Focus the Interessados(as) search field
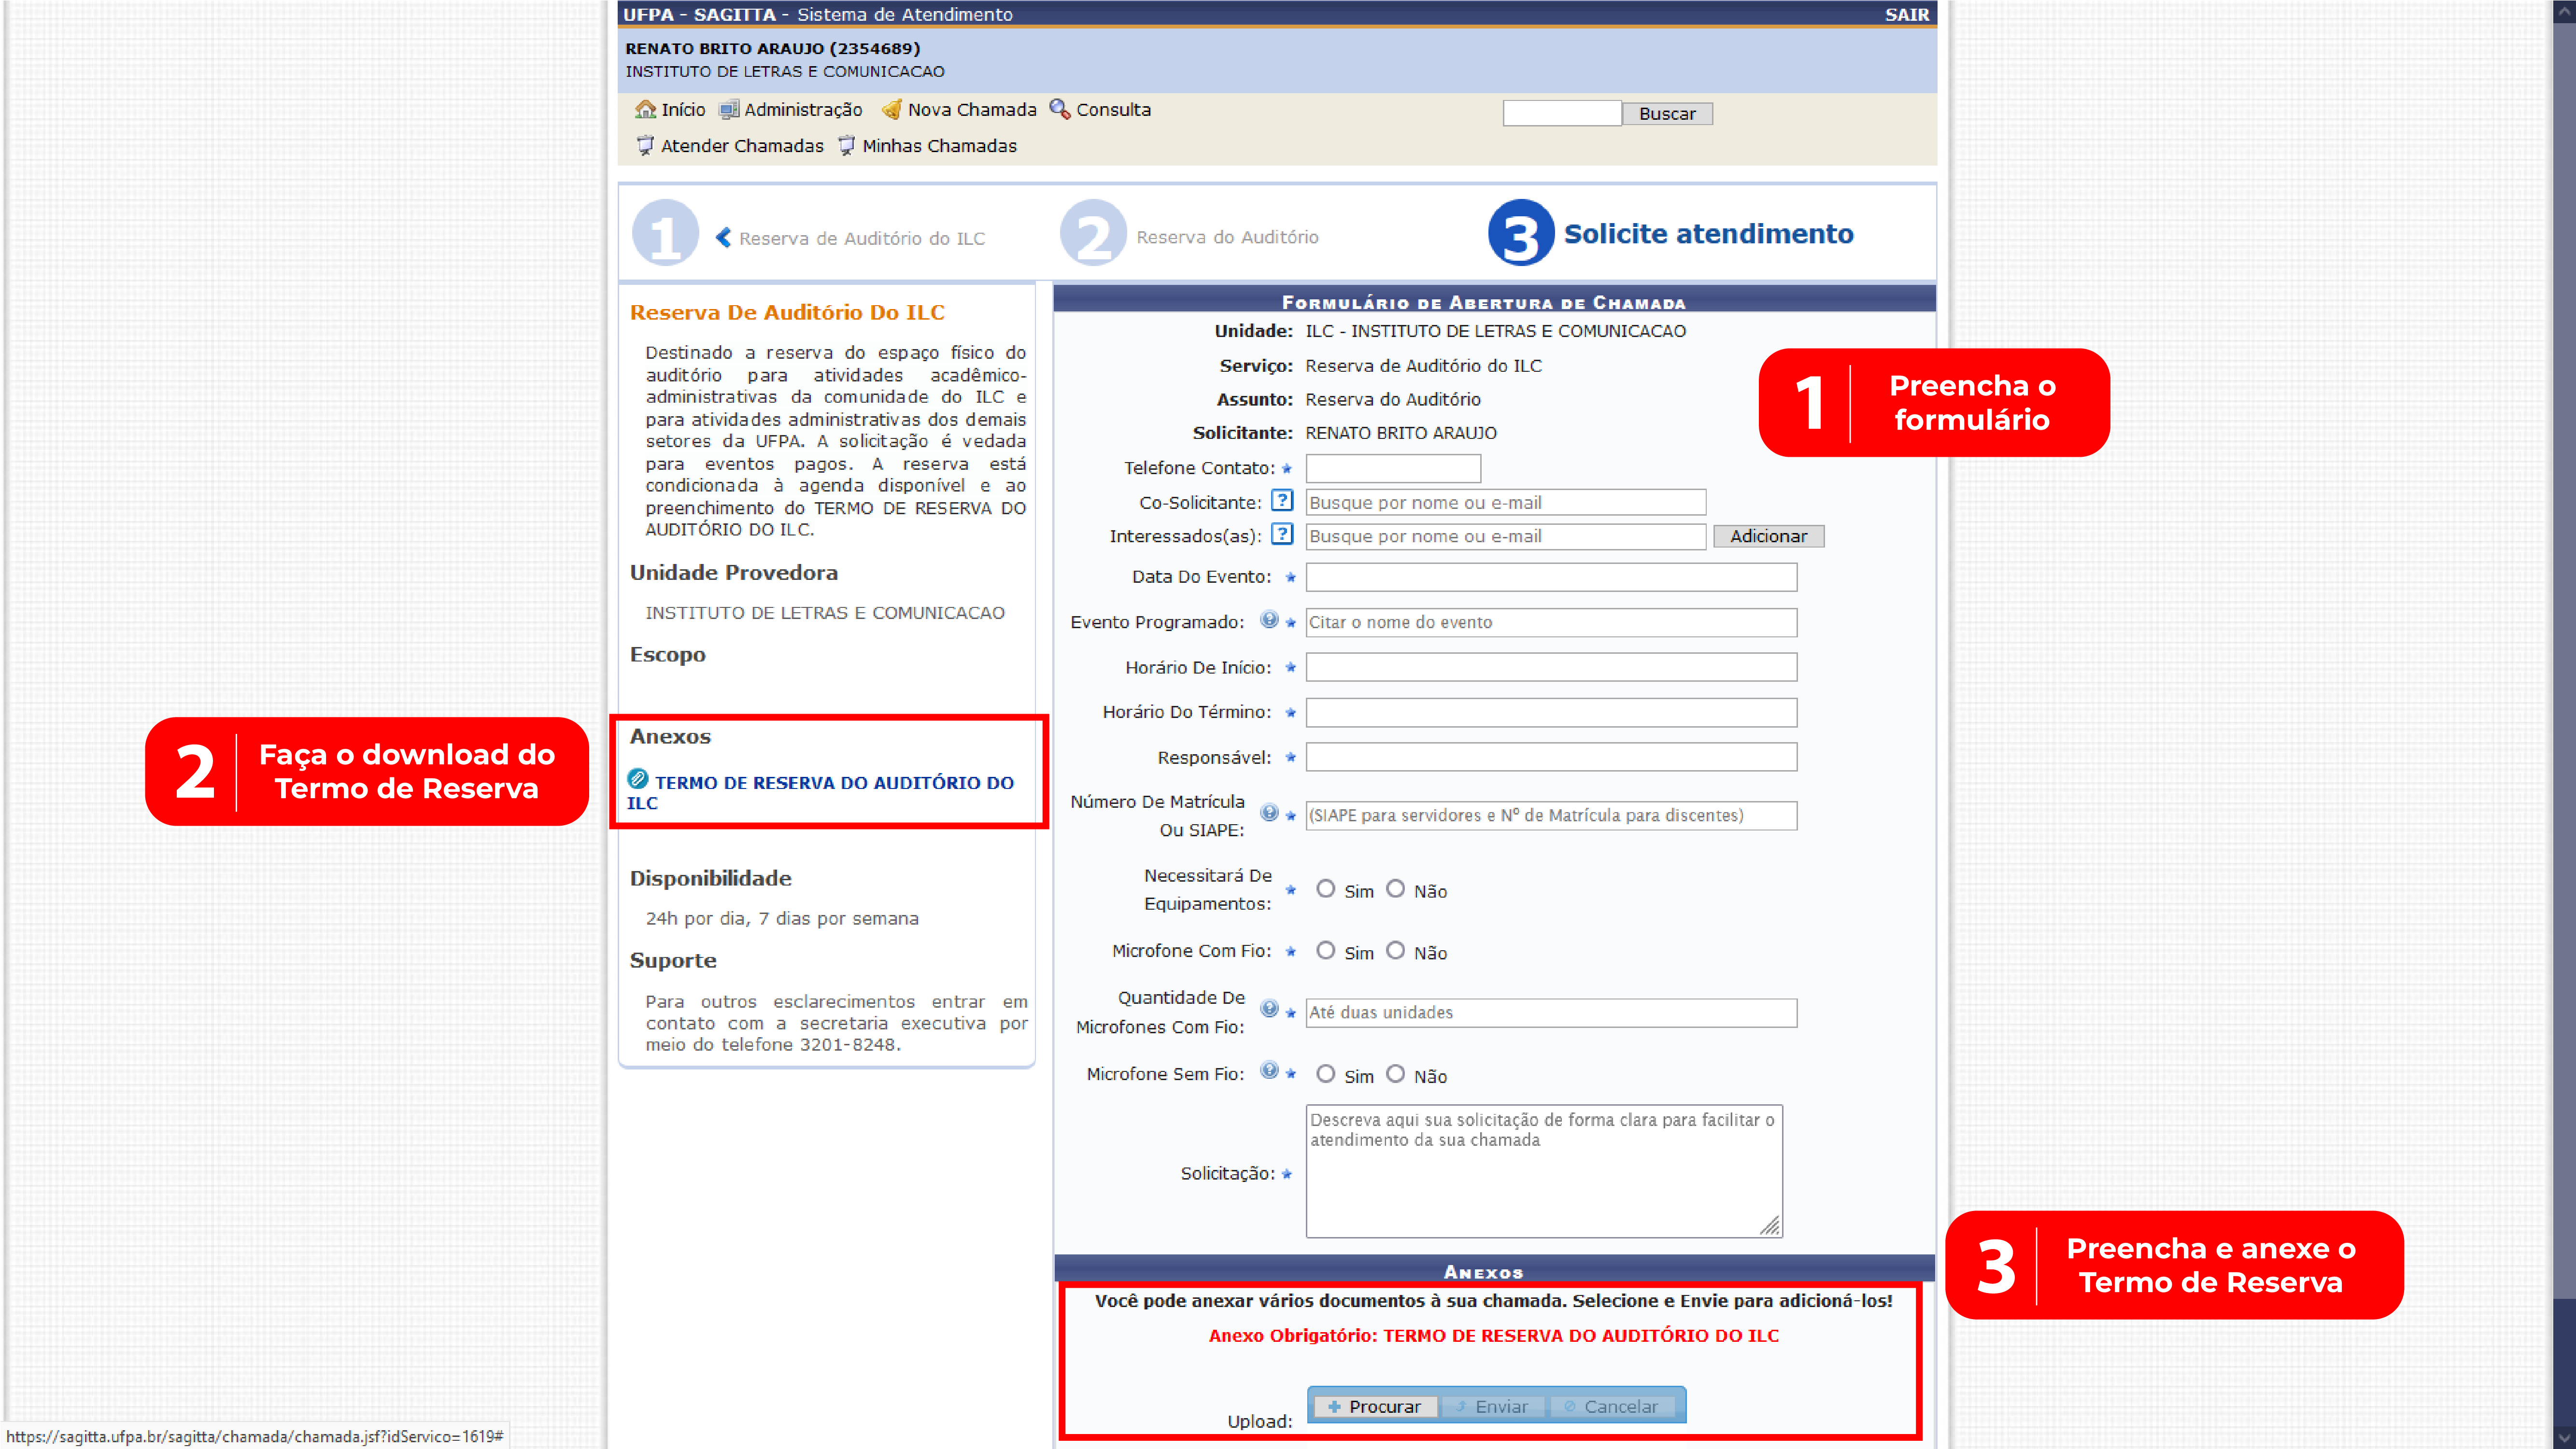This screenshot has height=1449, width=2576. pos(1505,536)
